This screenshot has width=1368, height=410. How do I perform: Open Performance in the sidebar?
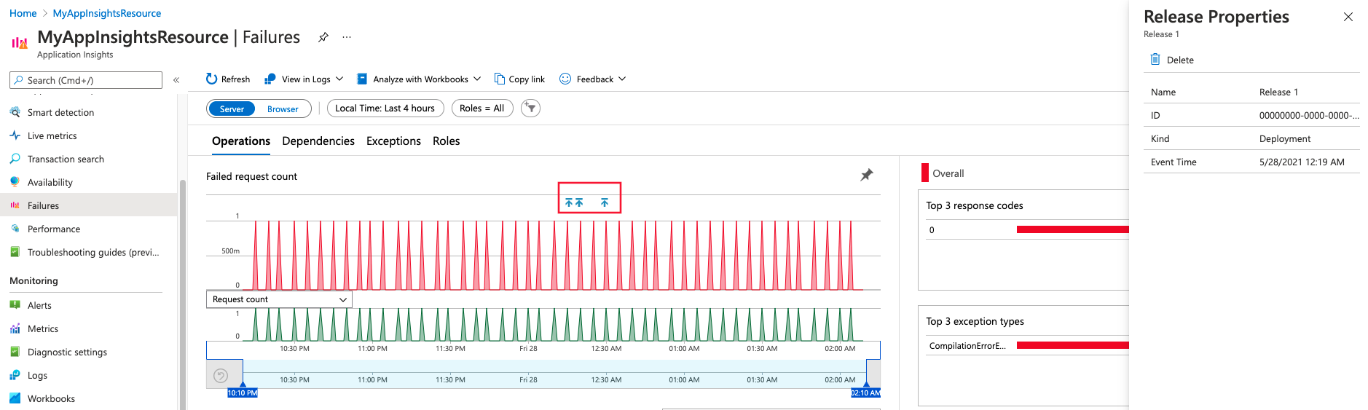[88, 229]
